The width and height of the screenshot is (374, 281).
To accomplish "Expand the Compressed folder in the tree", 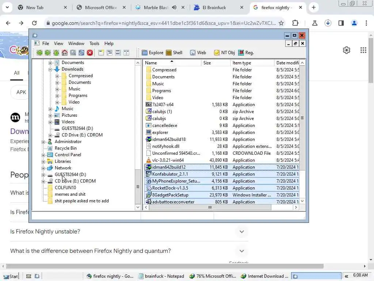I will point(57,76).
